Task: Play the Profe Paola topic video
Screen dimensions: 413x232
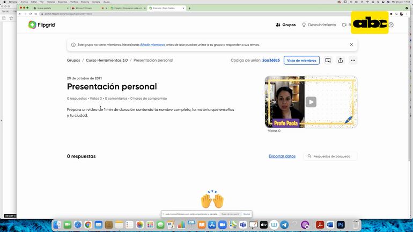Action: point(311,102)
